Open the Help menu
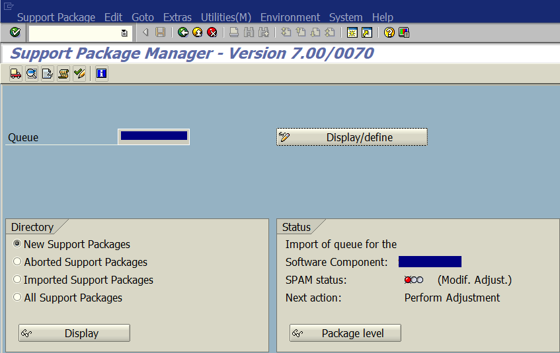This screenshot has width=560, height=353. 383,17
